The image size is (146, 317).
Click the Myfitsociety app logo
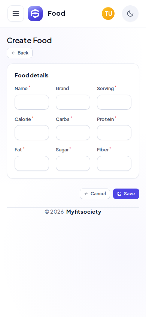point(35,14)
